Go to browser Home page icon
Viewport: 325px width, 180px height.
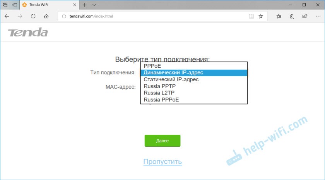point(46,17)
